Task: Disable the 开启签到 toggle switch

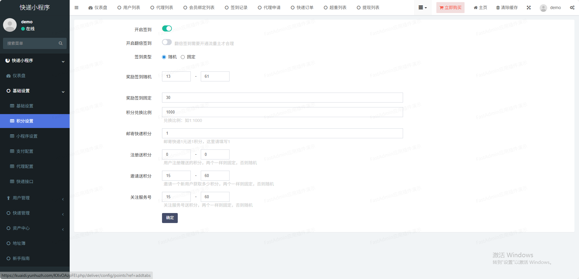Action: 167,28
